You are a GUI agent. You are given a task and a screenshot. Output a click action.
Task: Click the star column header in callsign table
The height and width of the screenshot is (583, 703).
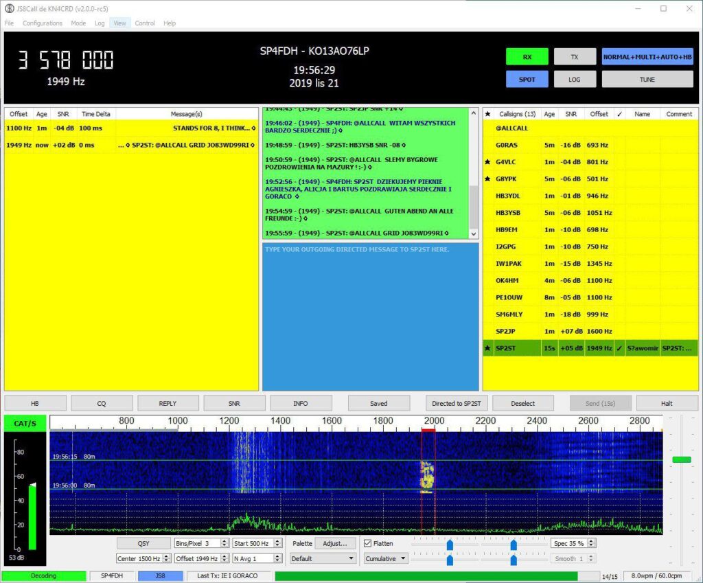point(488,114)
